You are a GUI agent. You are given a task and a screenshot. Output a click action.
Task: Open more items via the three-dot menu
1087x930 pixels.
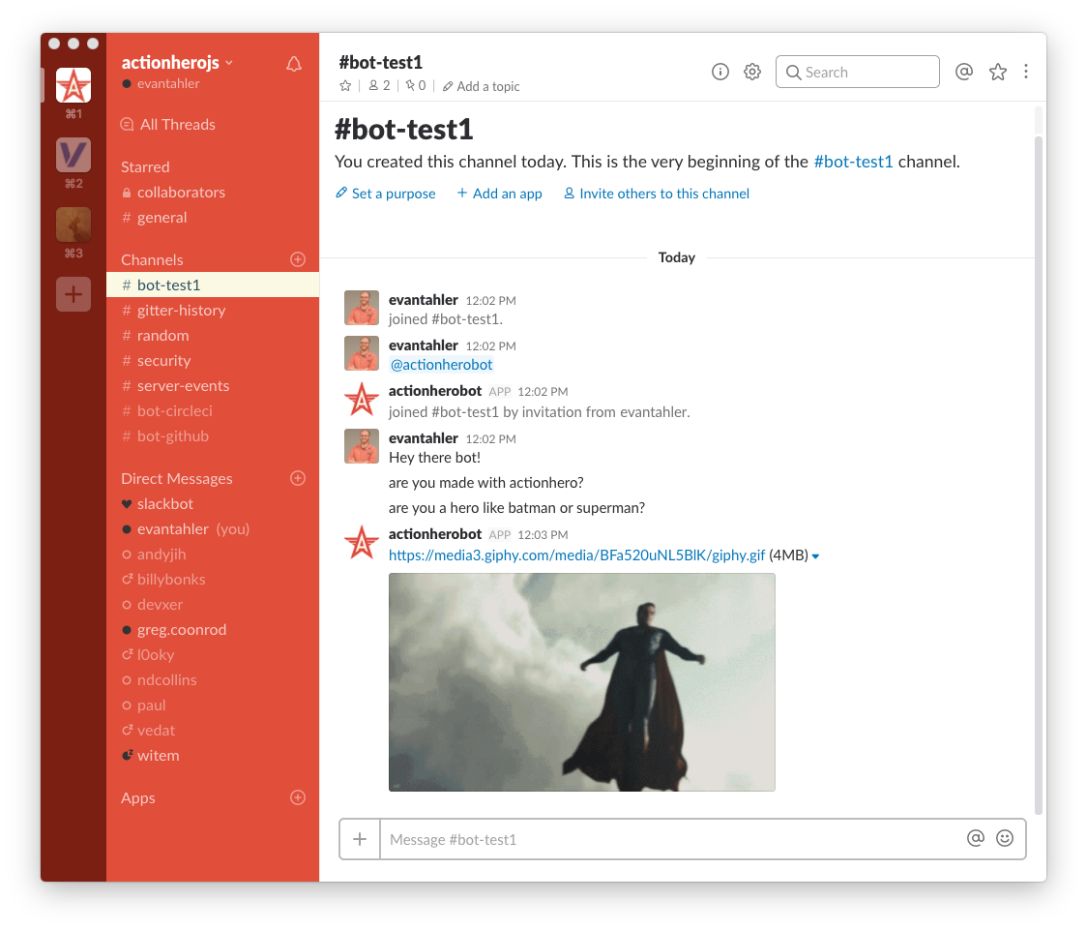[1026, 72]
